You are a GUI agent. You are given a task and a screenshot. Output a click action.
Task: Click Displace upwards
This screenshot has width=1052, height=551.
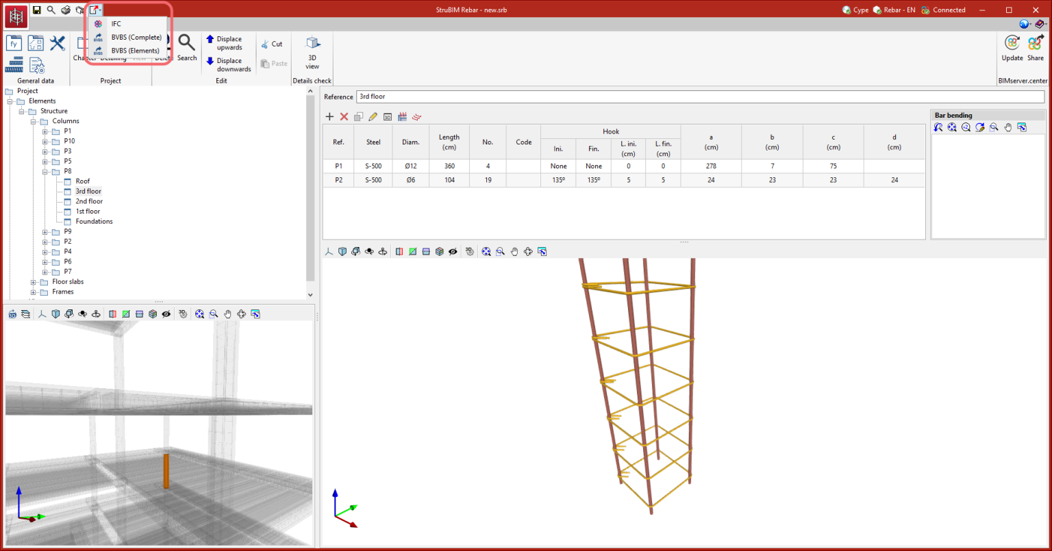pyautogui.click(x=223, y=43)
